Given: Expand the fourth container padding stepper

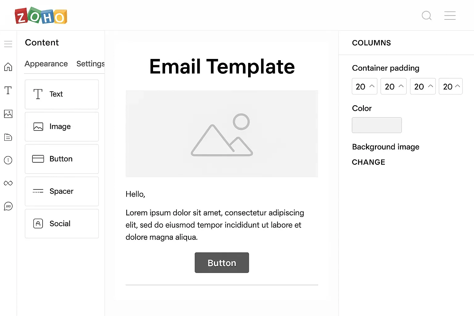Looking at the screenshot, I should point(457,86).
